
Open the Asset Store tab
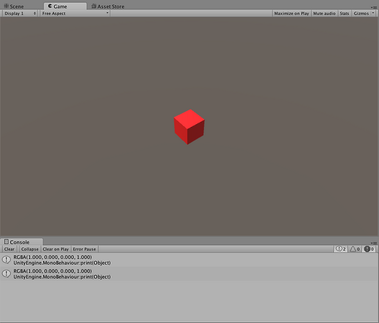108,6
